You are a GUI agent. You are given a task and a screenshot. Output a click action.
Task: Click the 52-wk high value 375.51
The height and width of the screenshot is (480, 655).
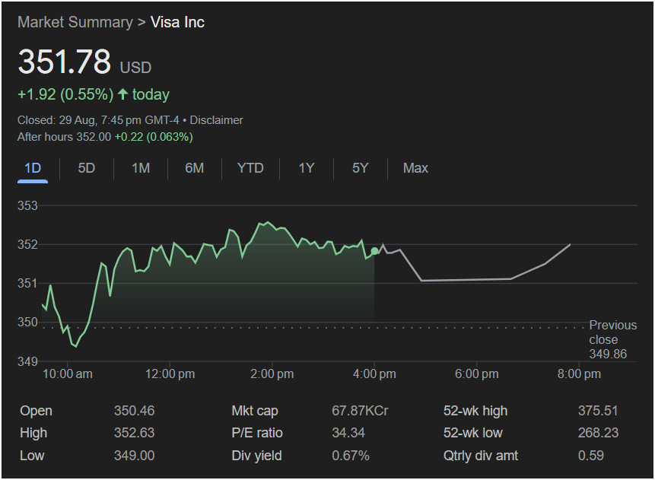click(x=598, y=411)
